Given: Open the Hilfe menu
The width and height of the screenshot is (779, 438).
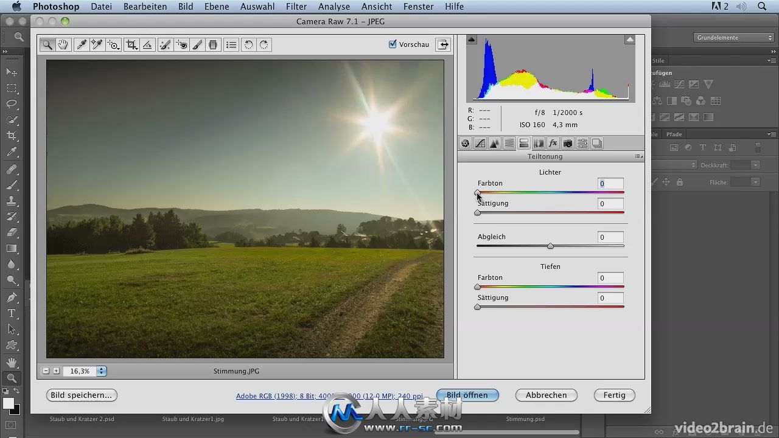Looking at the screenshot, I should pyautogui.click(x=454, y=7).
